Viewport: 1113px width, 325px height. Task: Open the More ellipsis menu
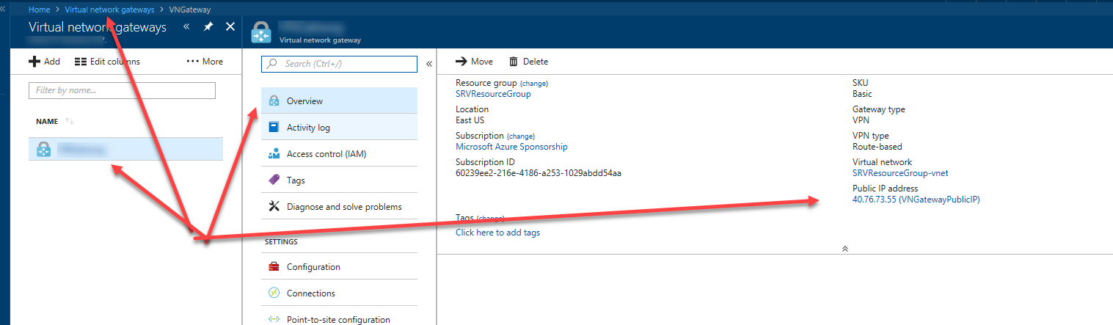click(x=205, y=62)
